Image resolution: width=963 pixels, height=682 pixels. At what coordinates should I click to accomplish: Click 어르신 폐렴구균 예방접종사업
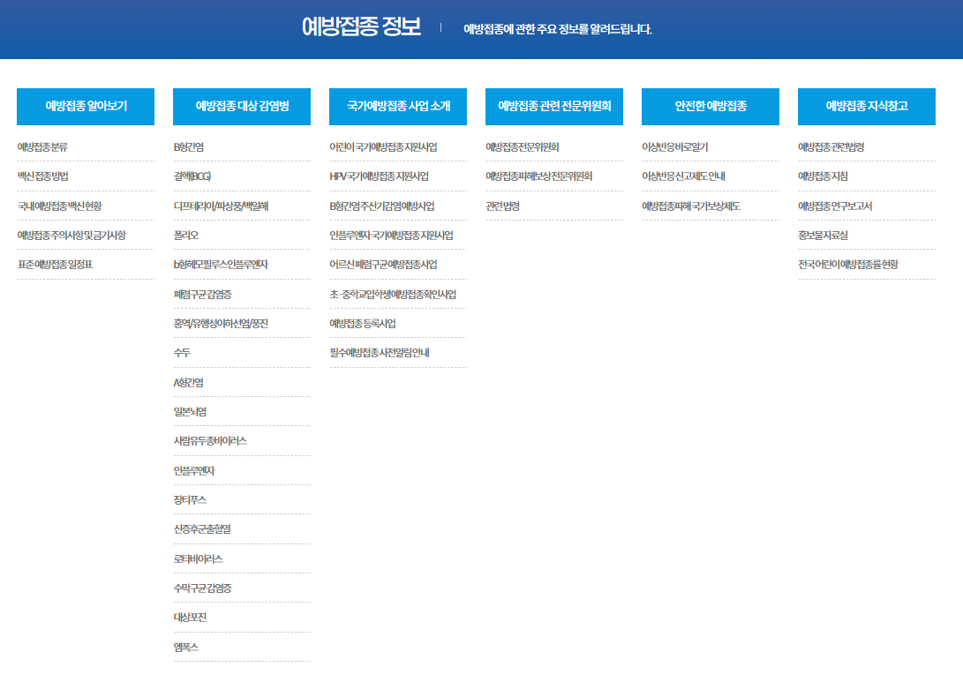coord(383,265)
